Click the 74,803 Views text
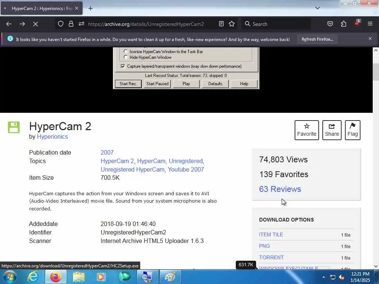The width and height of the screenshot is (379, 284). click(x=283, y=160)
